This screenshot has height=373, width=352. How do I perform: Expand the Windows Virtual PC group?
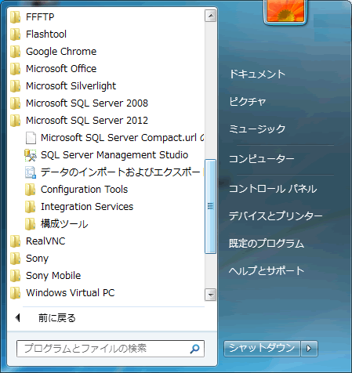(71, 293)
